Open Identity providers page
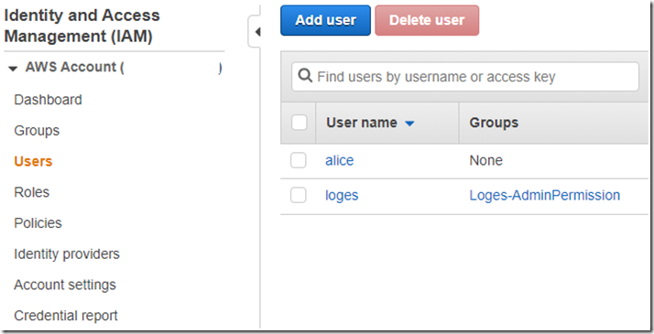 (67, 254)
